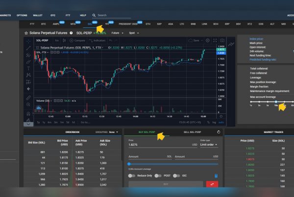Adjust the order size leverage slider

(x=173, y=164)
